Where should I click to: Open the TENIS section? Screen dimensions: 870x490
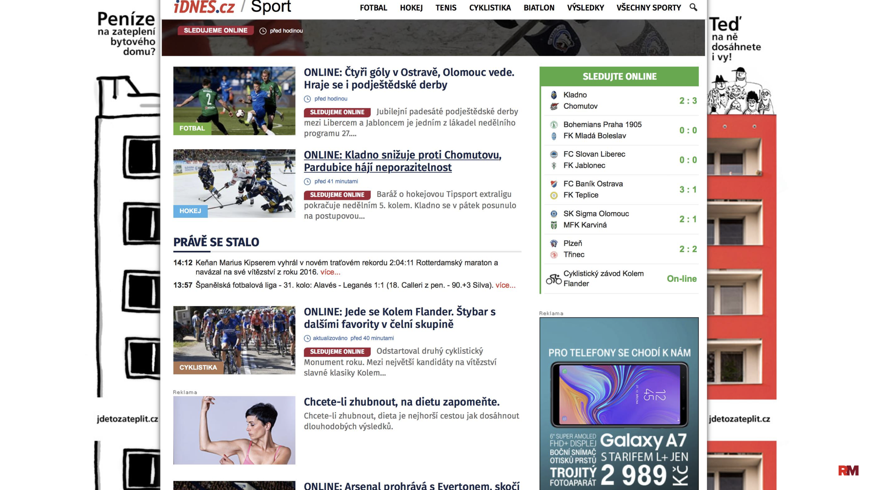point(446,8)
